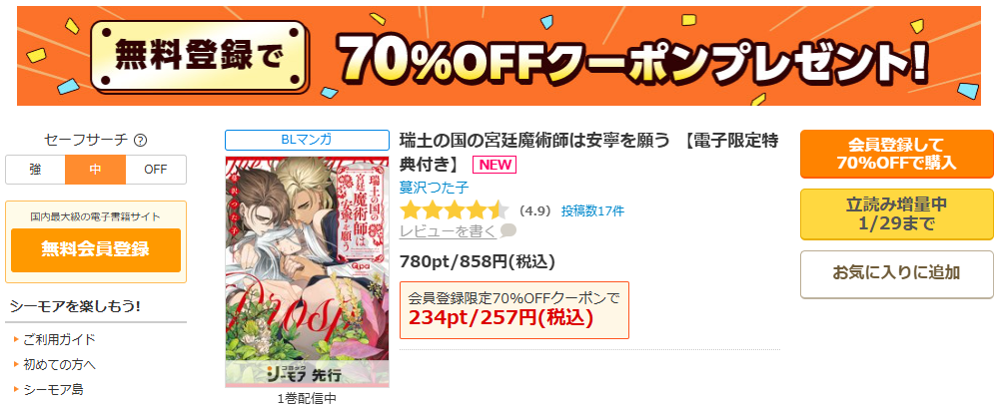The height and width of the screenshot is (406, 1002).
Task: Open the manga cover thumbnail
Action: pyautogui.click(x=307, y=272)
